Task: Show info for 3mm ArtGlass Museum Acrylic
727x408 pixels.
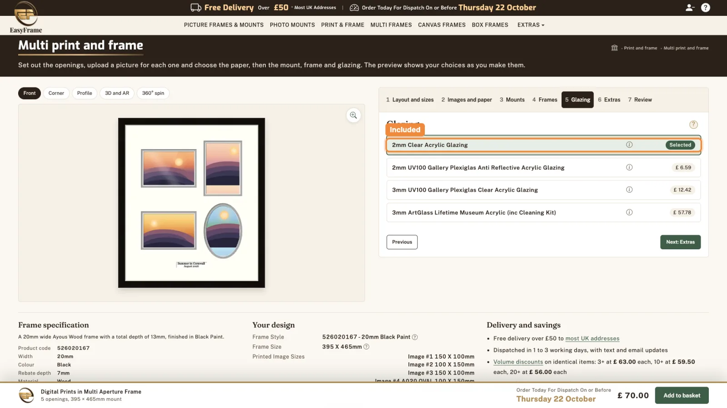Action: (x=629, y=212)
